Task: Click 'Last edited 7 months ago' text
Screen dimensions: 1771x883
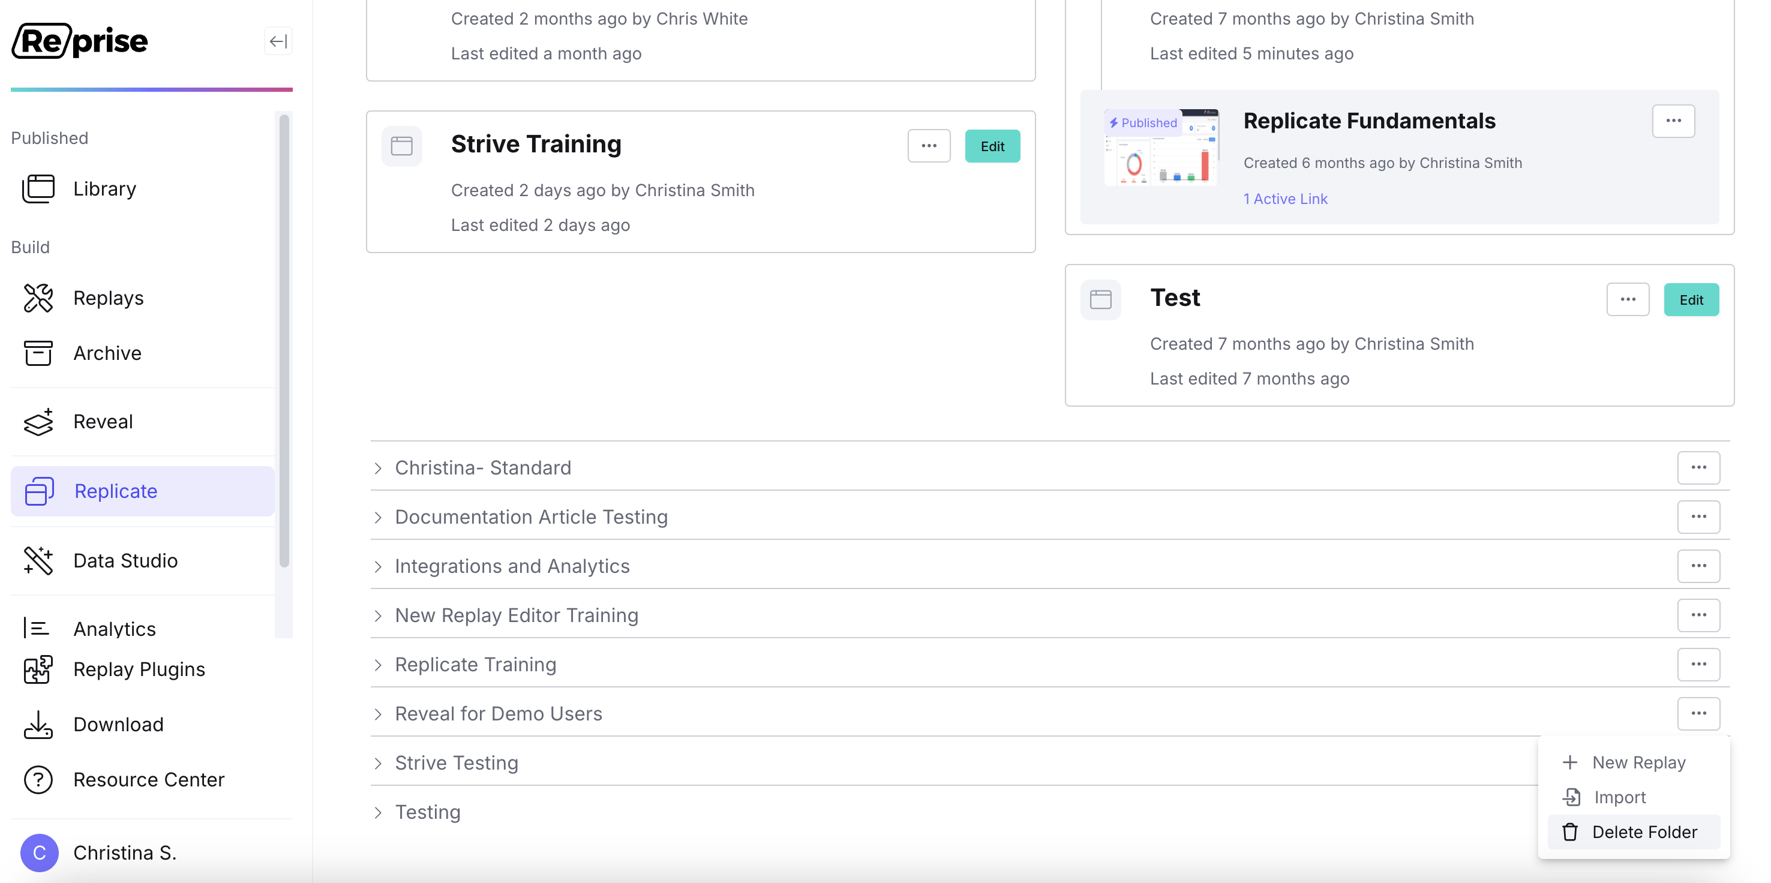Action: (x=1249, y=378)
